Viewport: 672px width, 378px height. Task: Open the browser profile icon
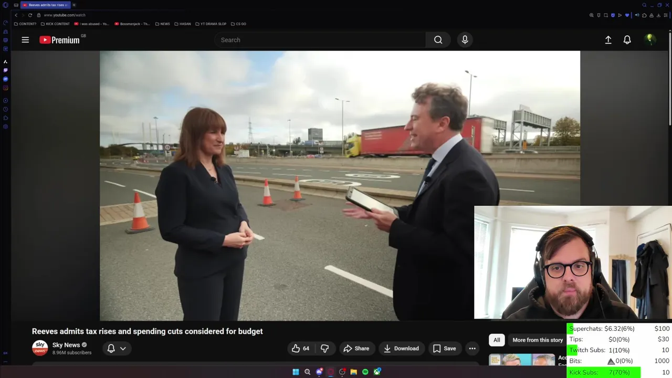tap(652, 15)
